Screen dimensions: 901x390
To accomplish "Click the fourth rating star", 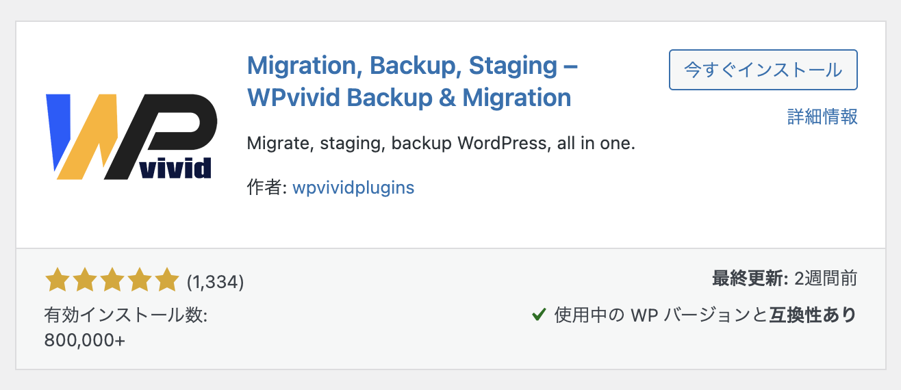I will pyautogui.click(x=139, y=280).
